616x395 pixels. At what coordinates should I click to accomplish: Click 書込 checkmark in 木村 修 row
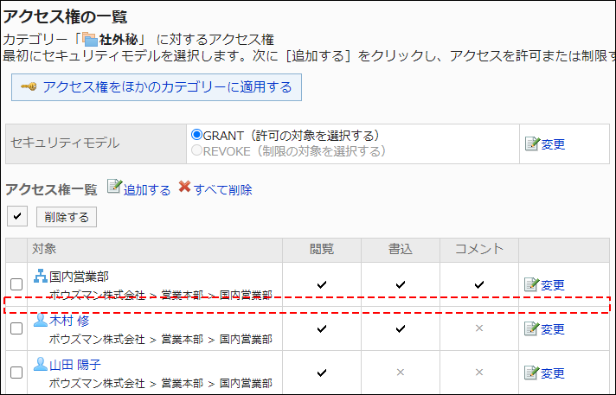point(401,328)
